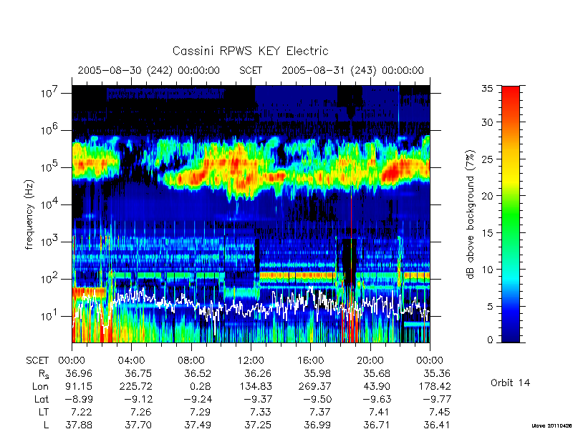Click the colorbar label "15"

(487, 232)
